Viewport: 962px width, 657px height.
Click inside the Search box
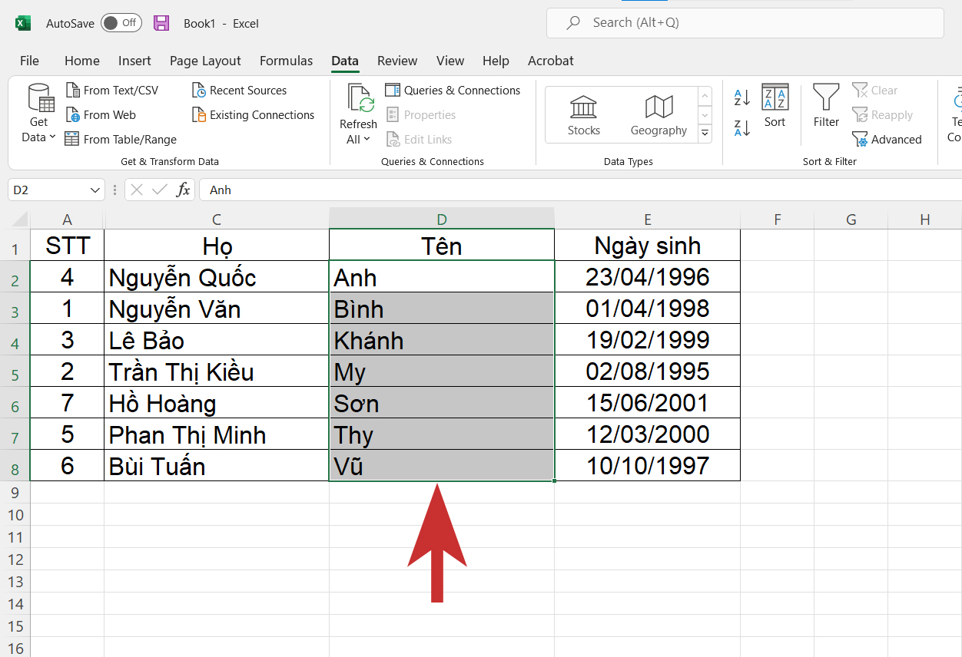tap(745, 23)
